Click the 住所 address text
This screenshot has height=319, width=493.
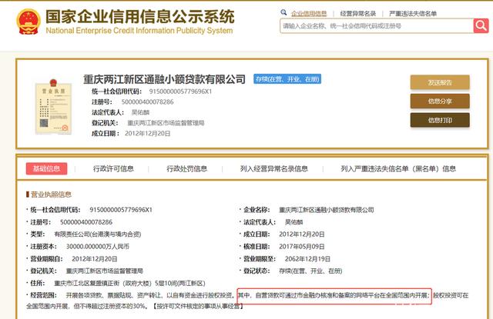click(129, 283)
